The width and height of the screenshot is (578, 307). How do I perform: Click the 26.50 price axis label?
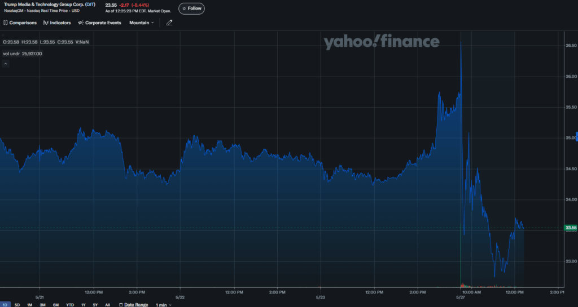coord(571,45)
